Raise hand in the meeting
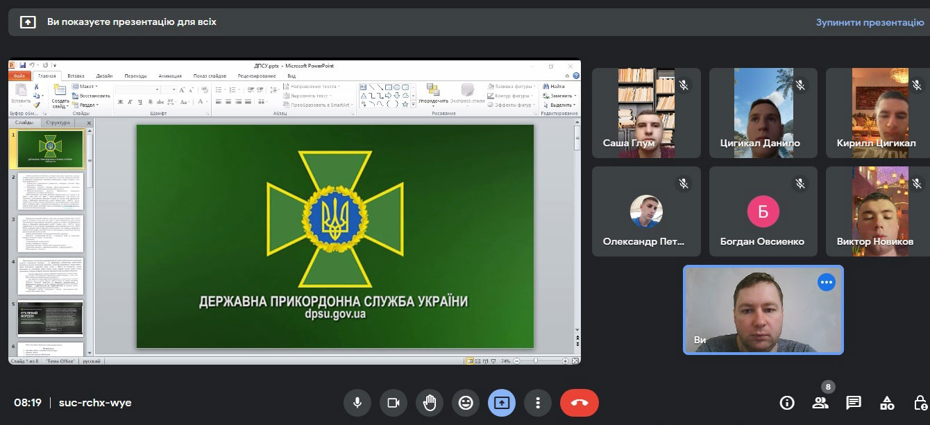 click(430, 402)
